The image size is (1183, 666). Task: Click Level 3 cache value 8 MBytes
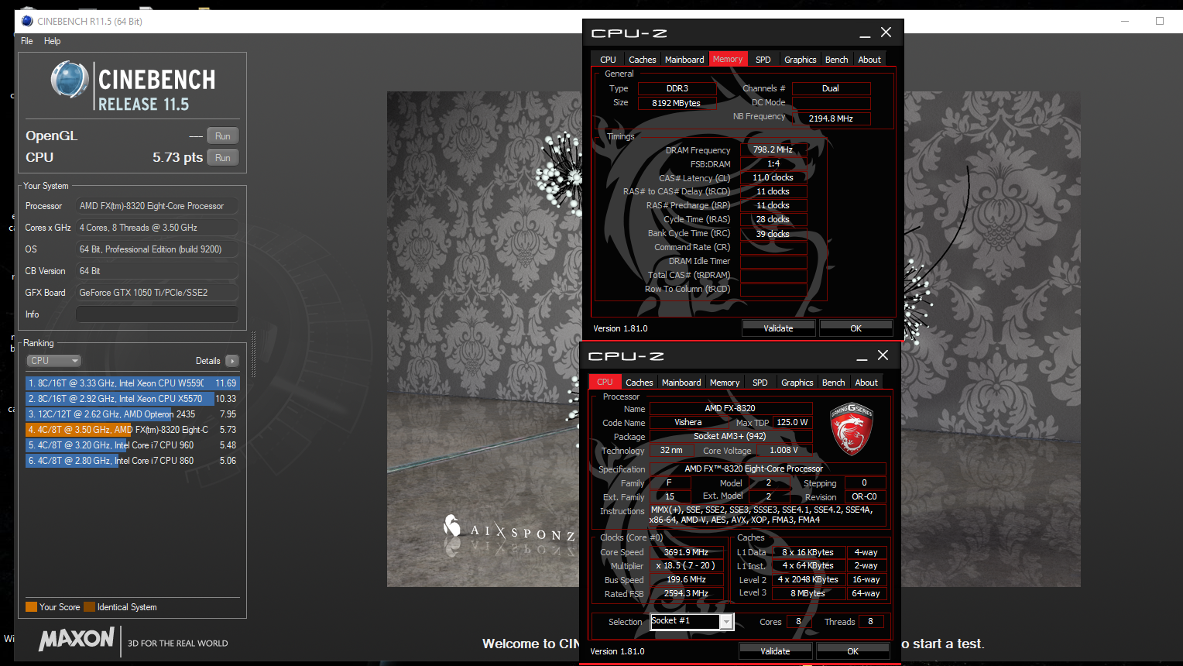coord(808,594)
